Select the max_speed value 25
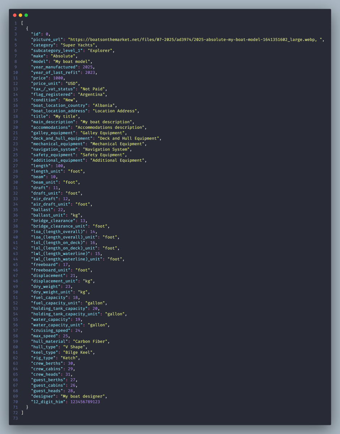 66,336
